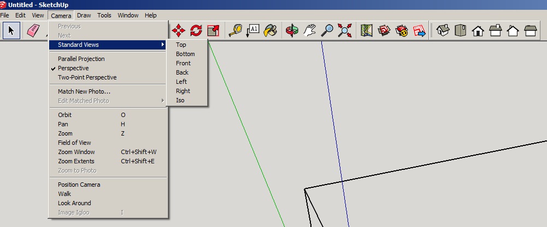The width and height of the screenshot is (547, 227).
Task: Select Walk from Camera menu
Action: 108,194
